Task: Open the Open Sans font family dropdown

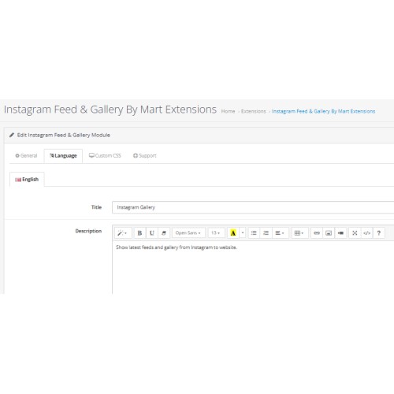Action: pos(188,233)
